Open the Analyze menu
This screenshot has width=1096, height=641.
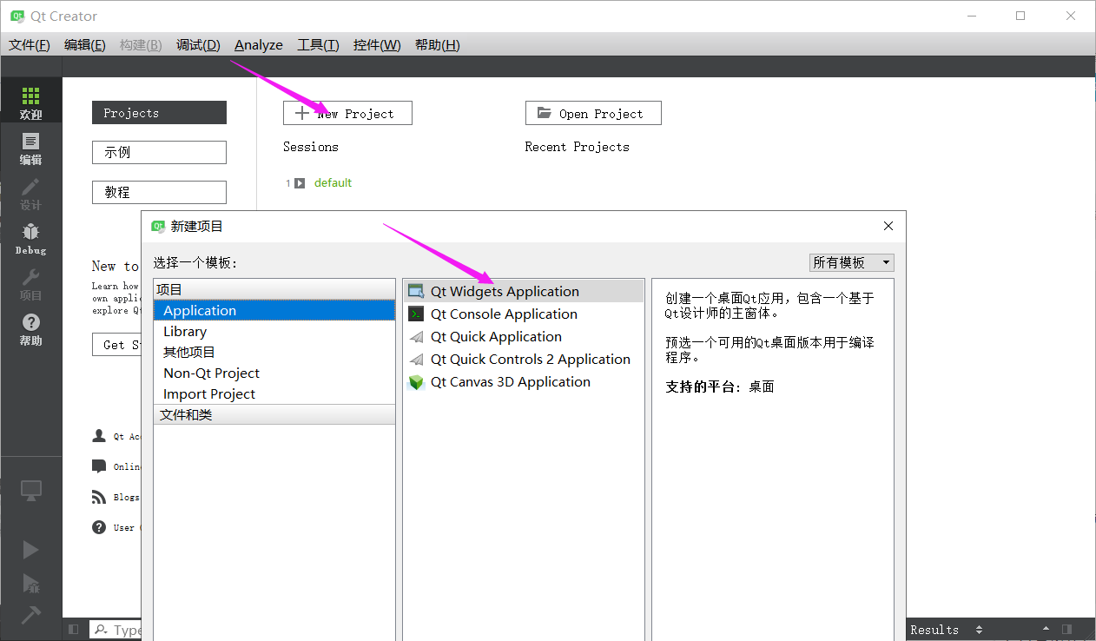pos(259,45)
